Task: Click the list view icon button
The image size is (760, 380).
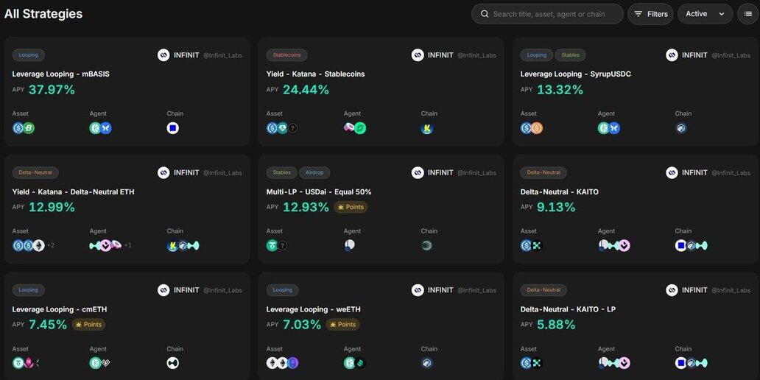Action: [x=746, y=14]
